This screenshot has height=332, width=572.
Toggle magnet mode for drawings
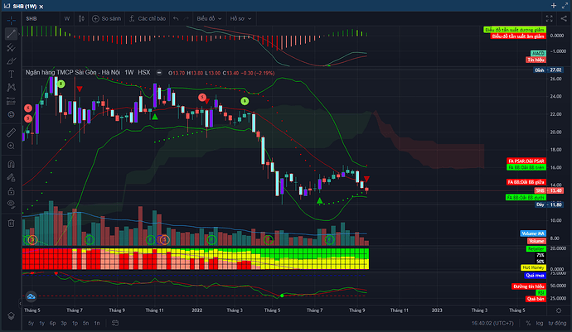(11, 165)
